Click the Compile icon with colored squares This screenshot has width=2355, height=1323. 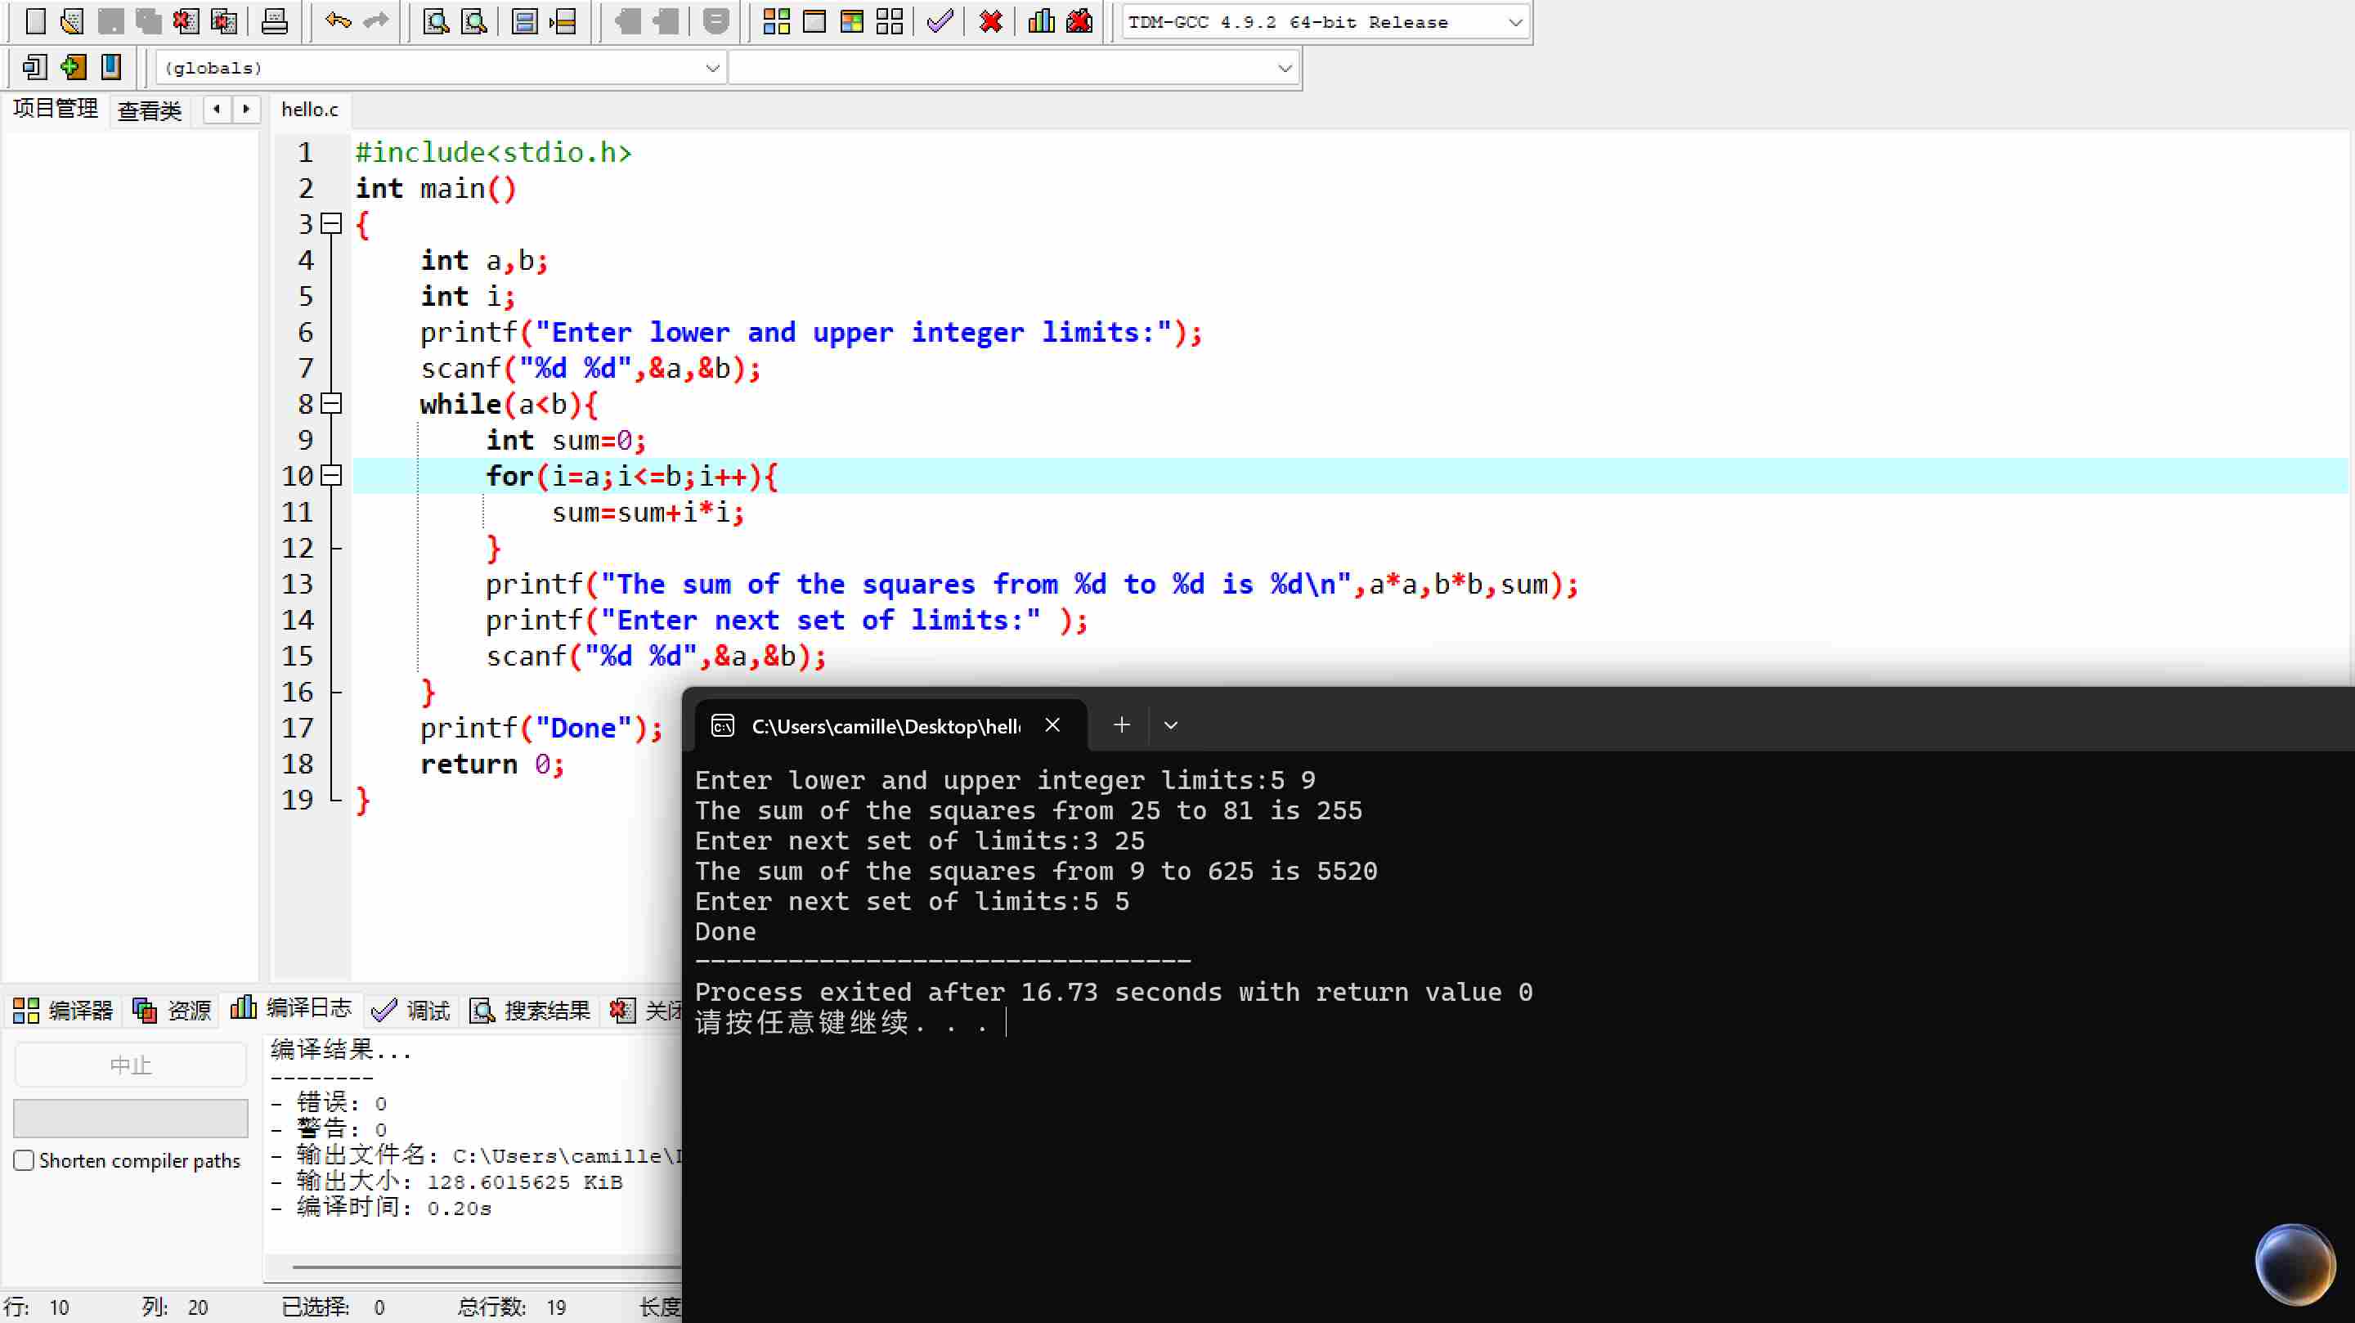coord(775,20)
